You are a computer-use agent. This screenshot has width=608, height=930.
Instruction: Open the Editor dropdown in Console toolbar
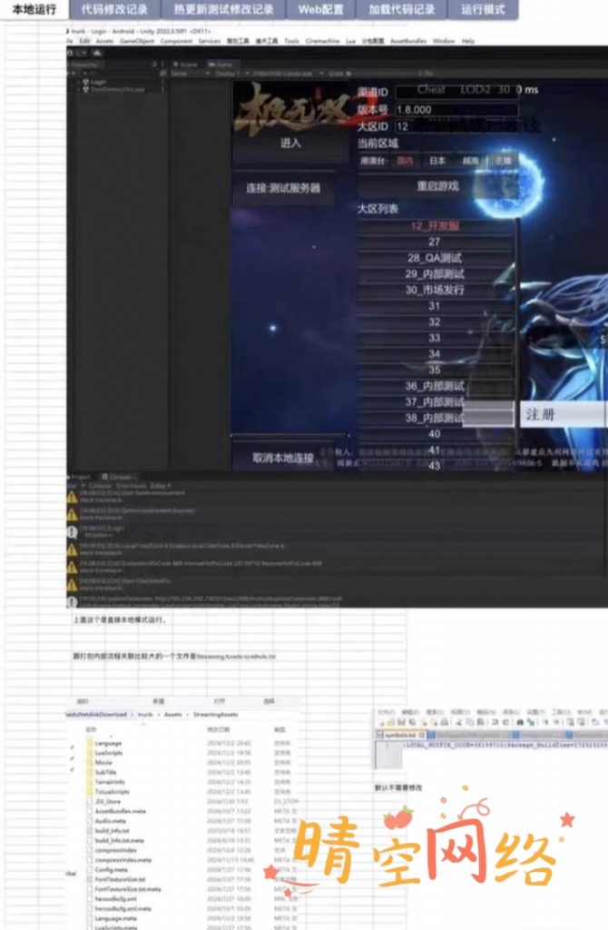click(x=162, y=486)
